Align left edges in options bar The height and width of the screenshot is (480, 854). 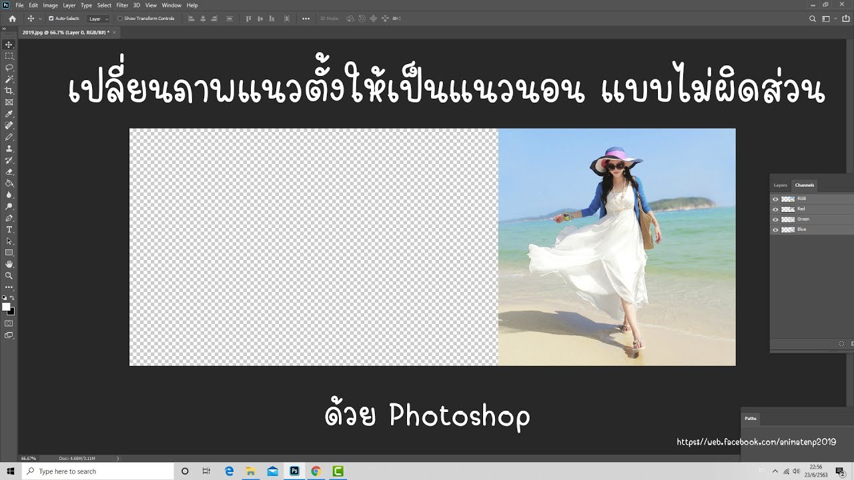pyautogui.click(x=191, y=19)
